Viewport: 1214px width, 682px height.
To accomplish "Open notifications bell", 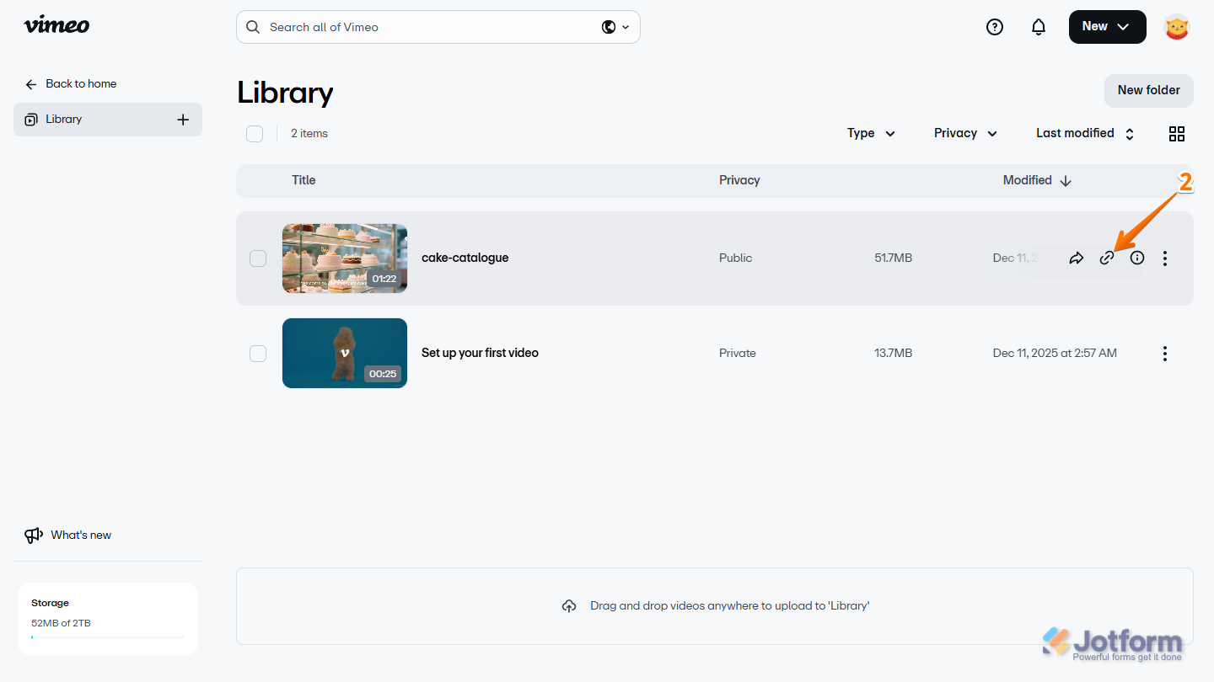I will [x=1038, y=26].
